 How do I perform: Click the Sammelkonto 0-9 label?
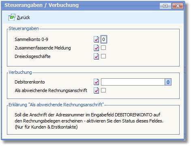click(x=31, y=39)
